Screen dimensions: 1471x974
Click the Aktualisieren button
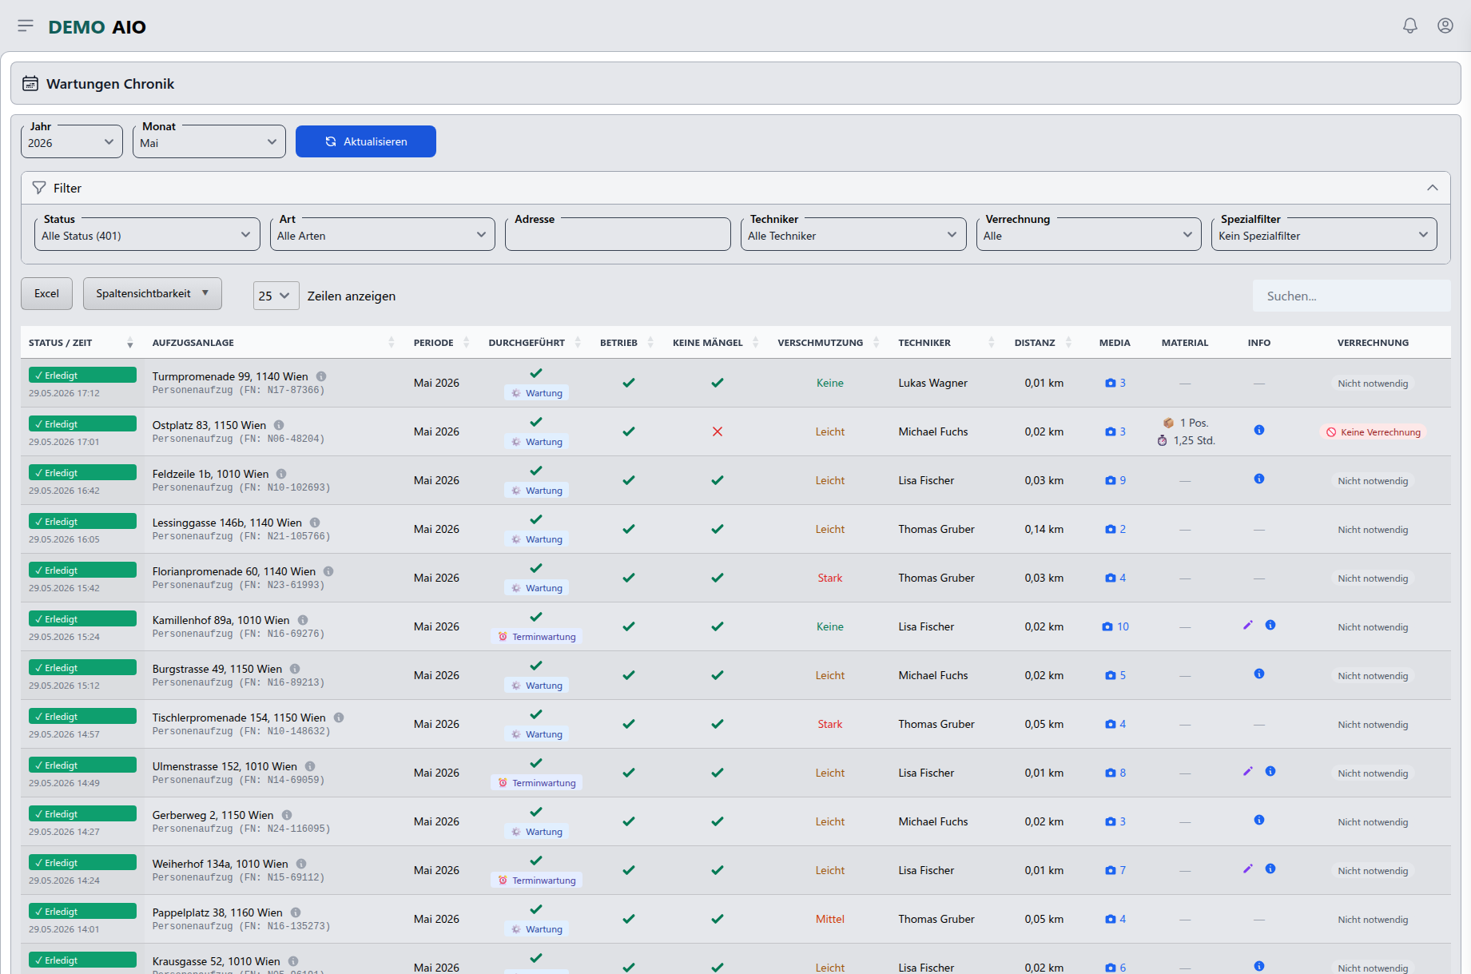click(366, 141)
